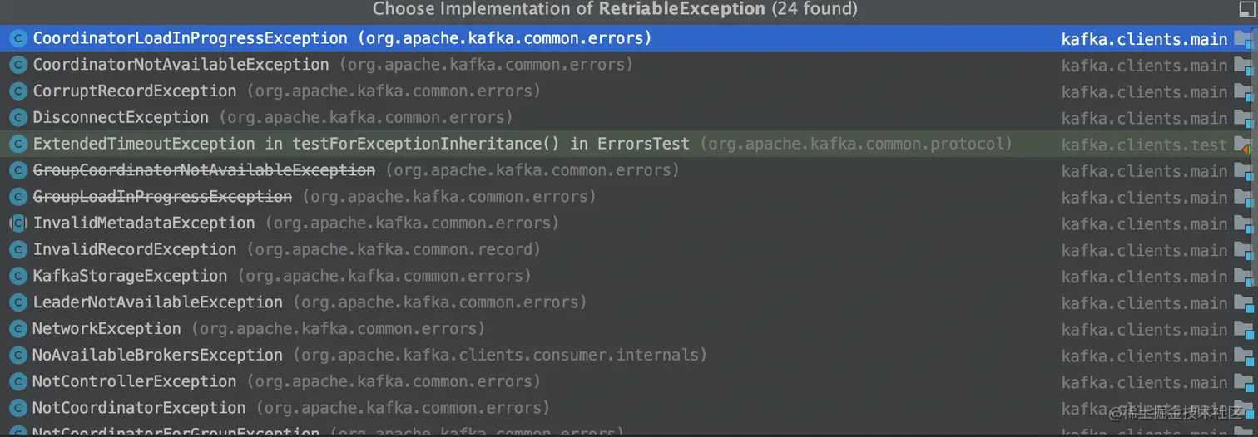
Task: Click the module folder icon on DisconnectException row
Action: tap(1243, 118)
